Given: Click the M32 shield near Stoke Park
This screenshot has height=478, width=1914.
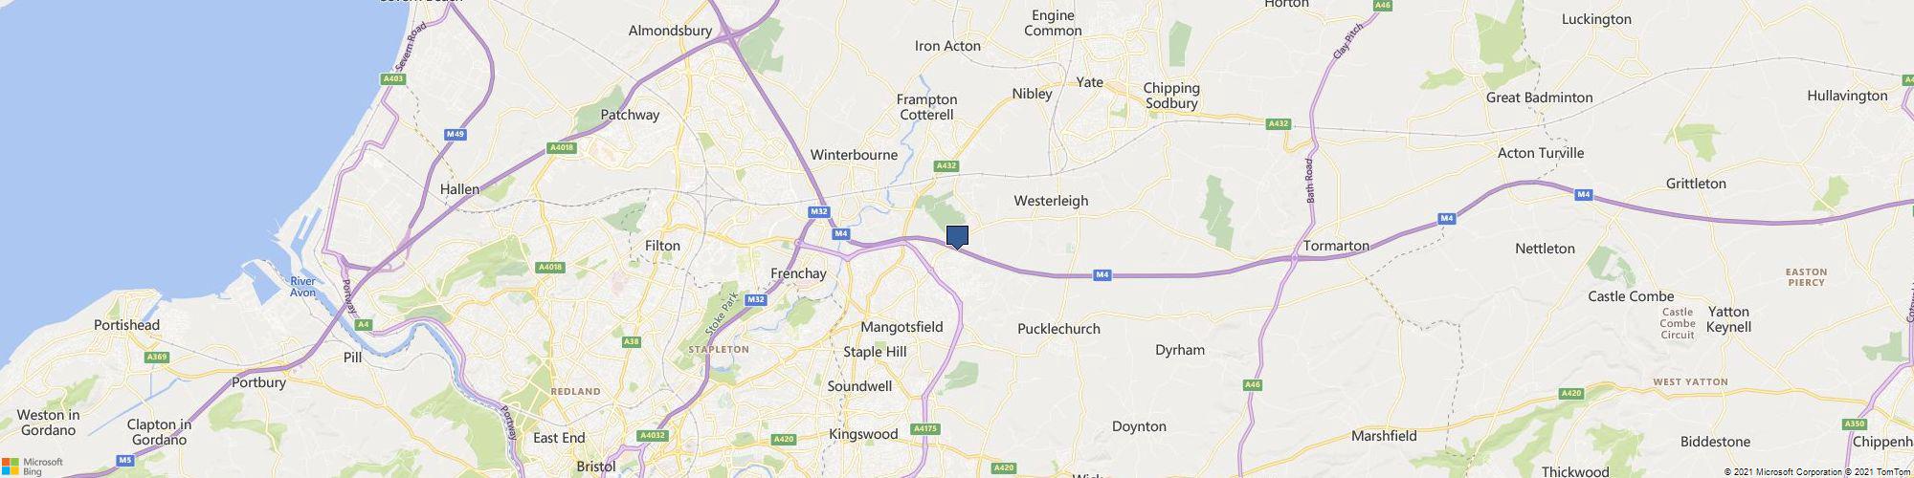Looking at the screenshot, I should [756, 300].
